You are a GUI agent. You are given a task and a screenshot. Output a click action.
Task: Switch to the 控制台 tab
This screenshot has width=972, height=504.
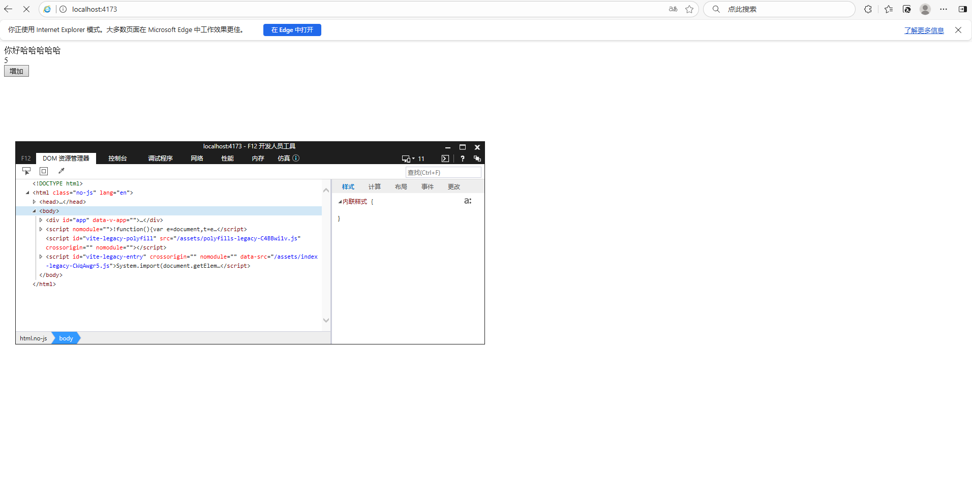coord(117,159)
